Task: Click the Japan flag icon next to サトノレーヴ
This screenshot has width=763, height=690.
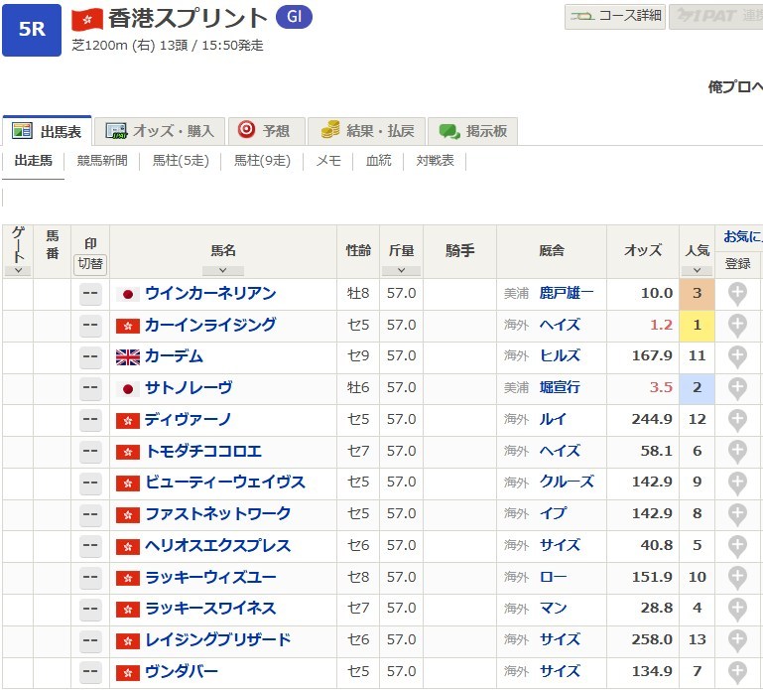Action: [x=128, y=388]
